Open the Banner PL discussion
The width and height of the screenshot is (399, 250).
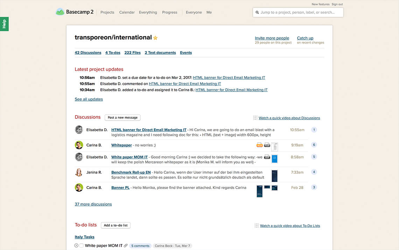pos(120,188)
